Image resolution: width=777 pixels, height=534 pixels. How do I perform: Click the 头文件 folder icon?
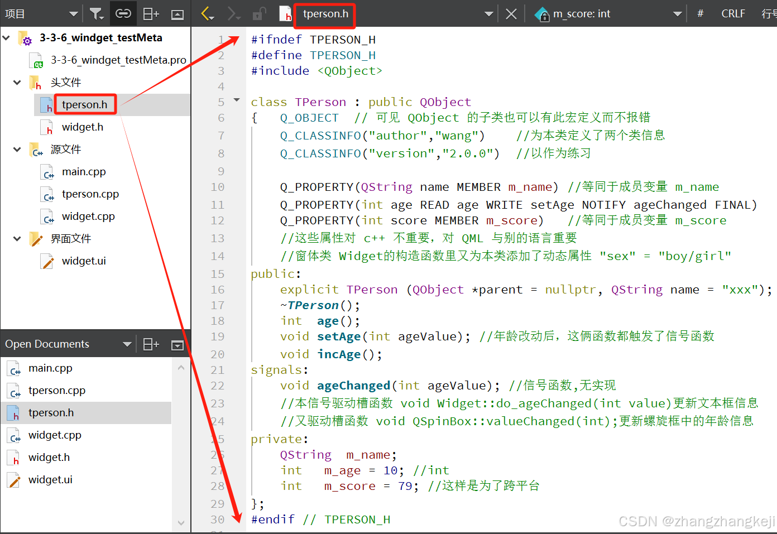click(35, 83)
